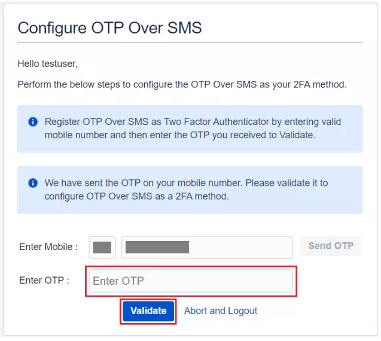Click the info icon beside the Register OTP notice
This screenshot has height=341, width=381.
coord(33,122)
